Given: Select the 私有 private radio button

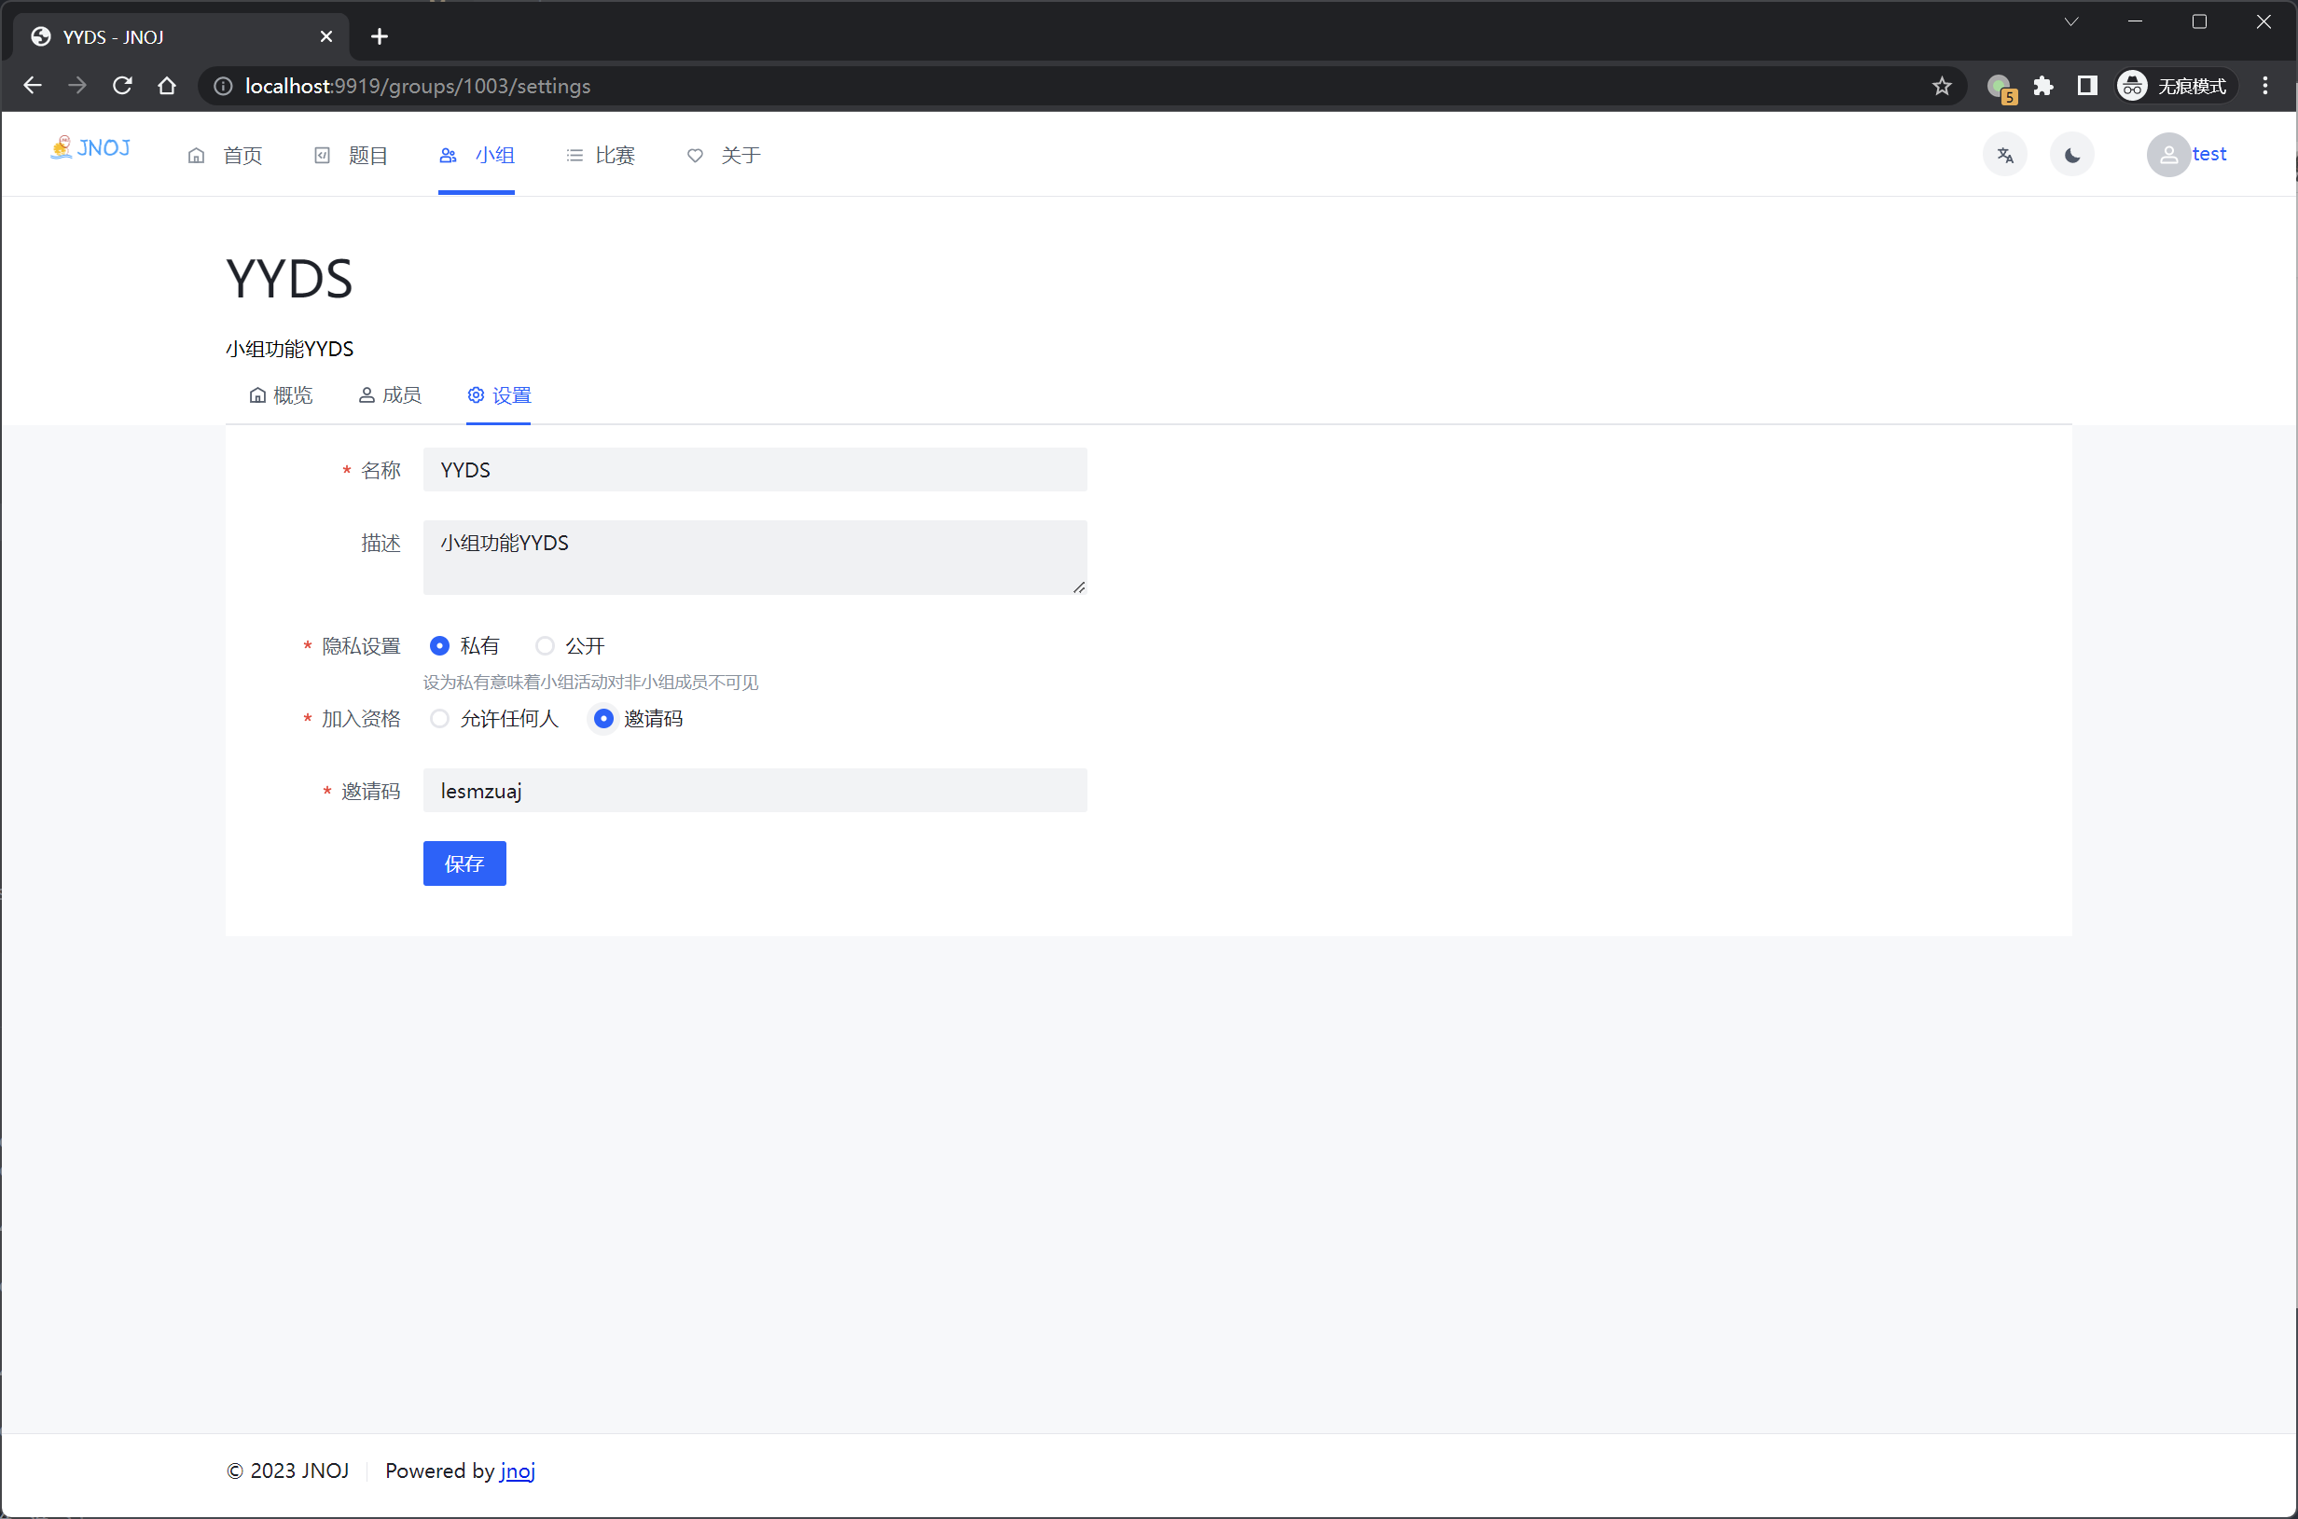Looking at the screenshot, I should pos(440,646).
